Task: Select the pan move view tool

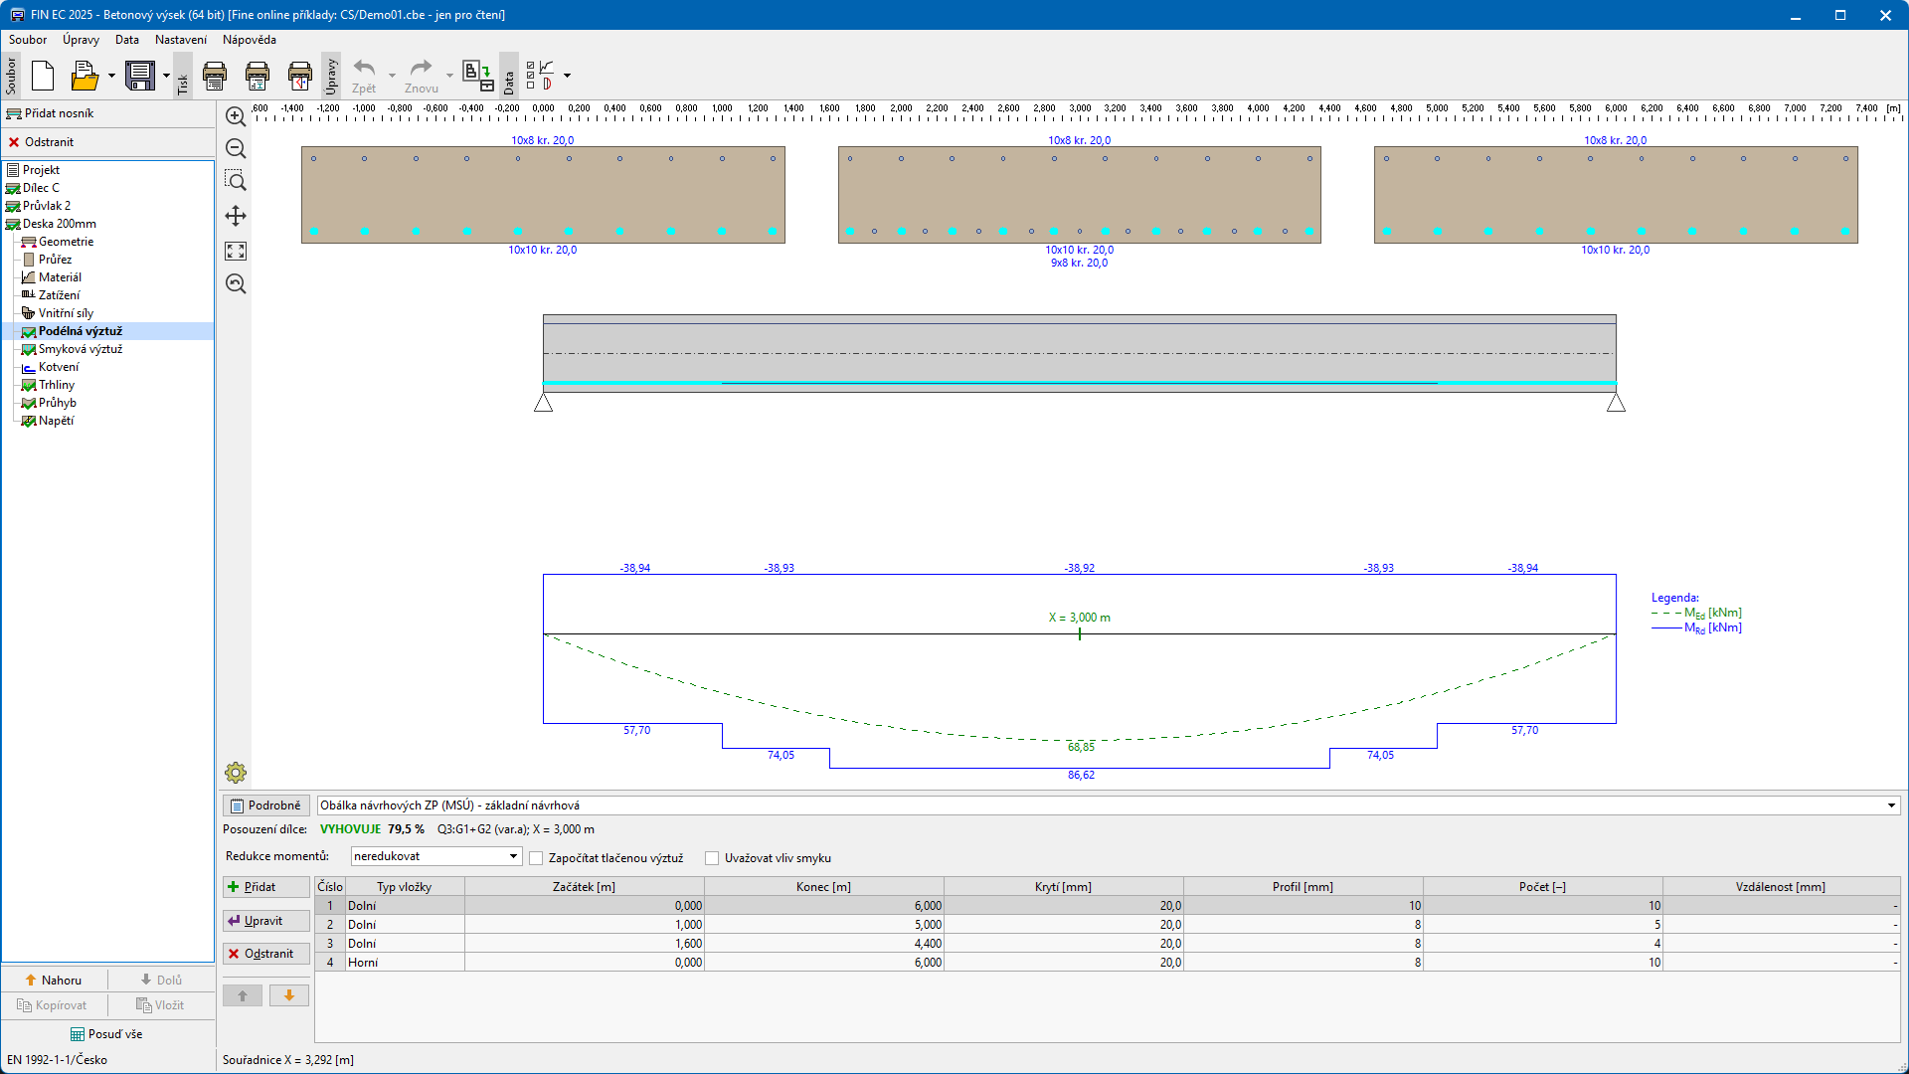Action: pyautogui.click(x=236, y=216)
